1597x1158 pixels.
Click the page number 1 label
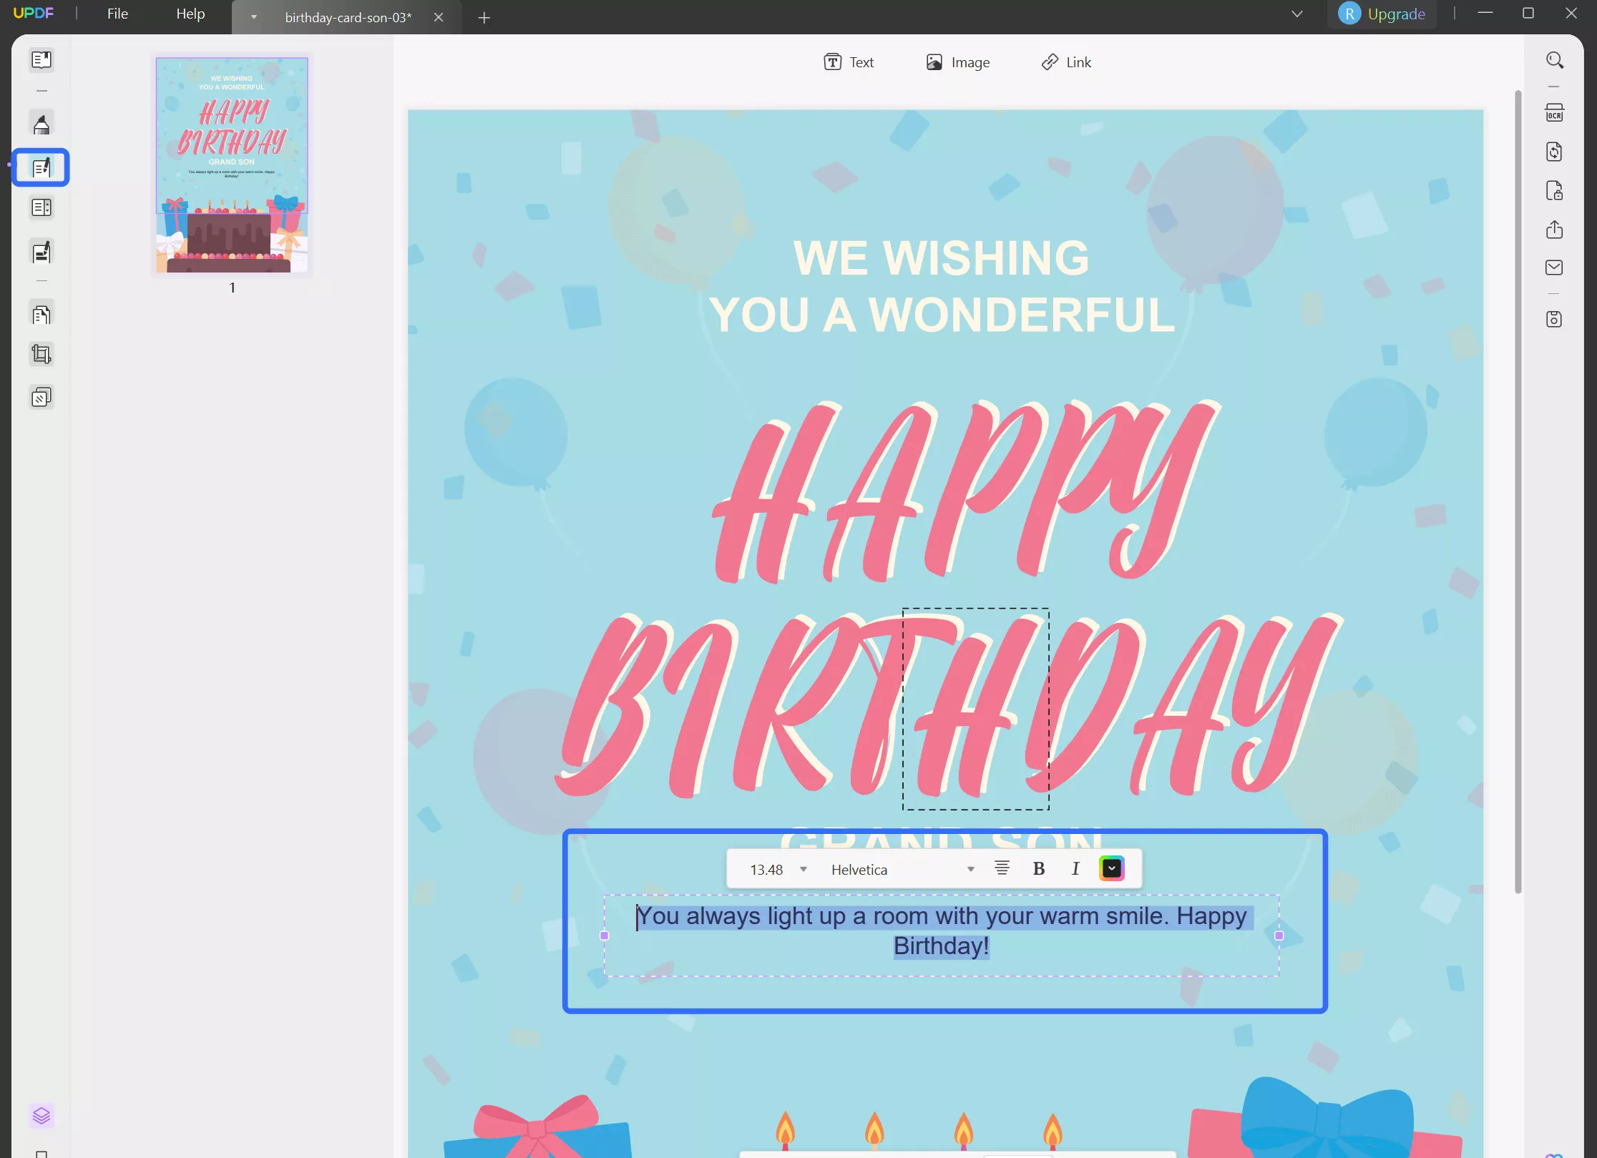pyautogui.click(x=232, y=288)
